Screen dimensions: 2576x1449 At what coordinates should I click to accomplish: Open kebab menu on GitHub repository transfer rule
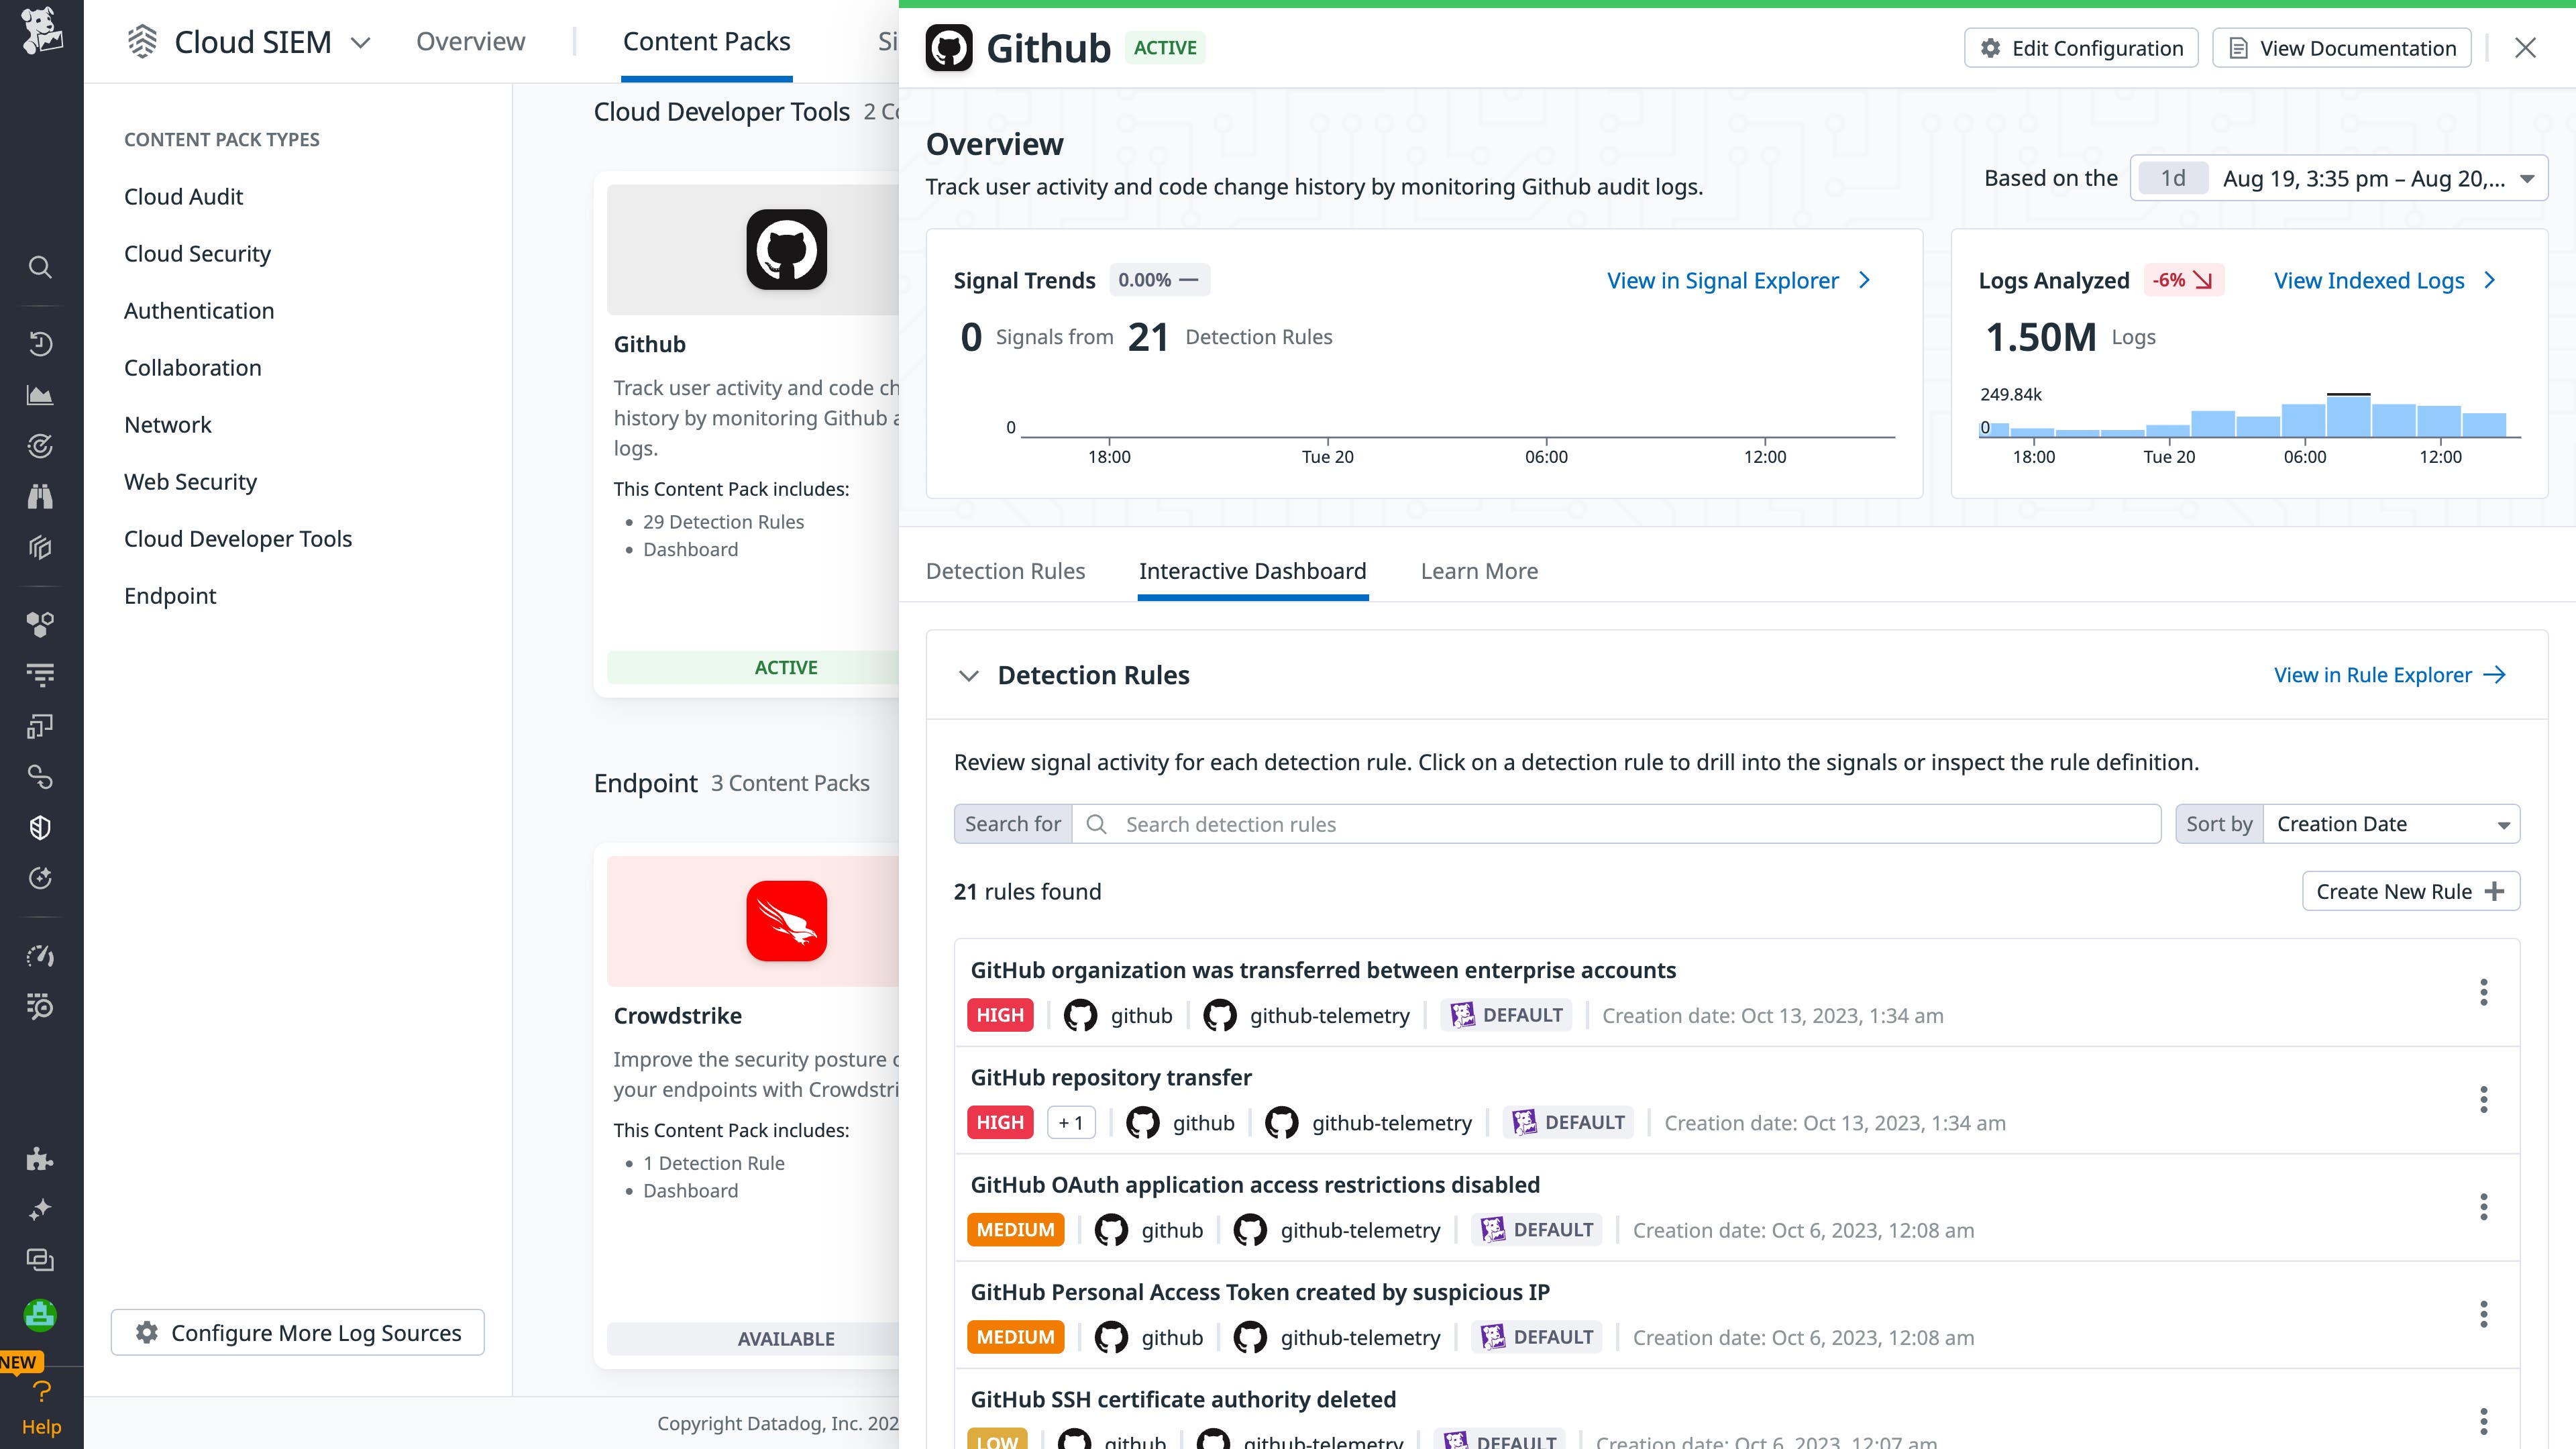tap(2484, 1099)
